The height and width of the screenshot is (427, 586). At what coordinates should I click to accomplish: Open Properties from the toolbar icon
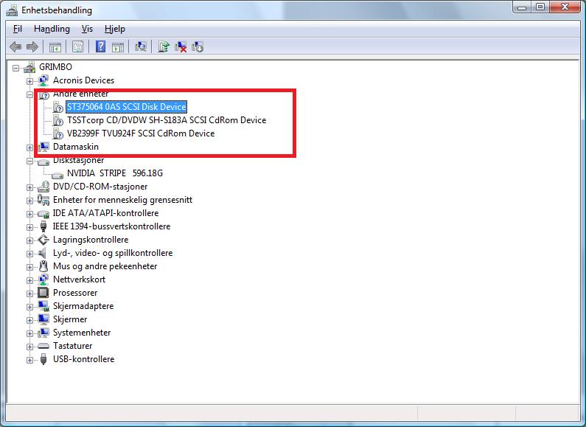(77, 46)
